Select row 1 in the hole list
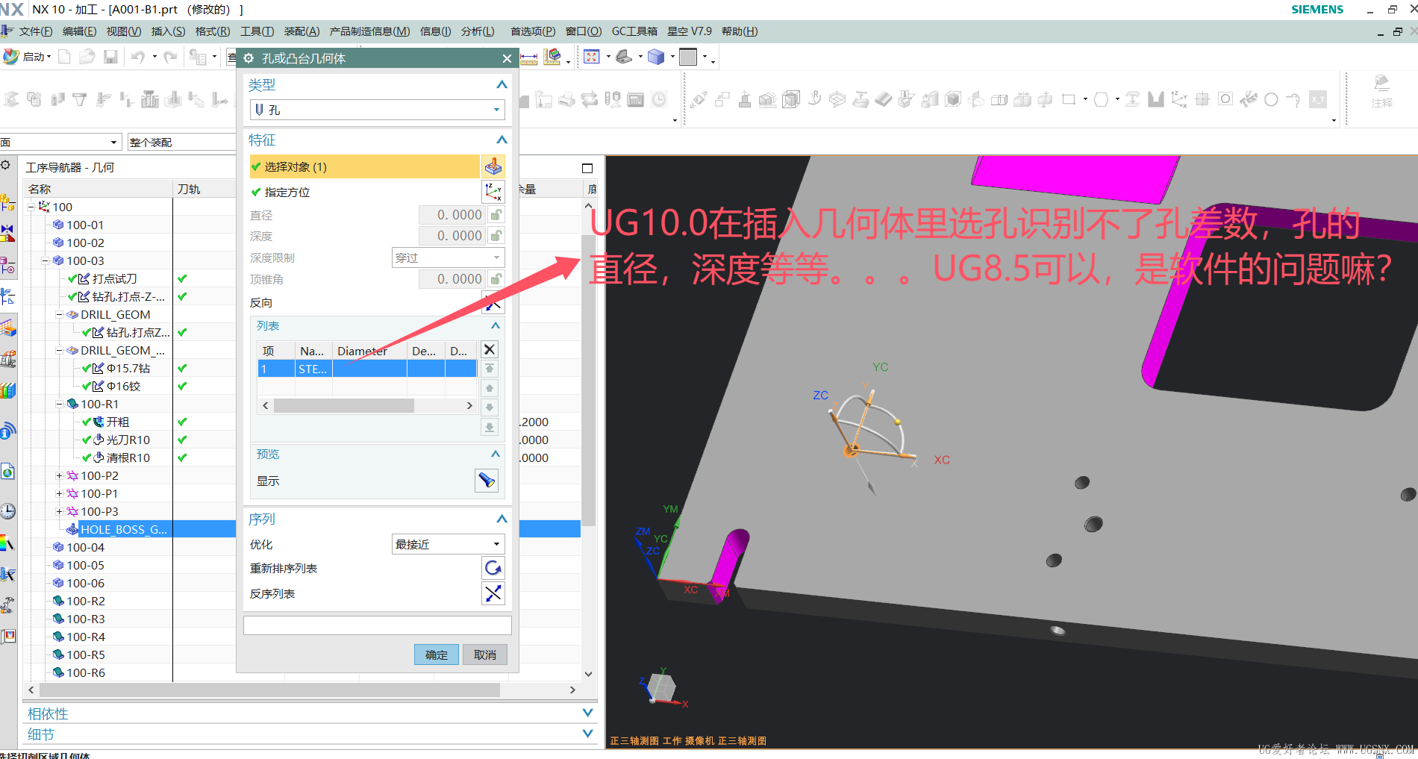The height and width of the screenshot is (759, 1418). (x=367, y=369)
